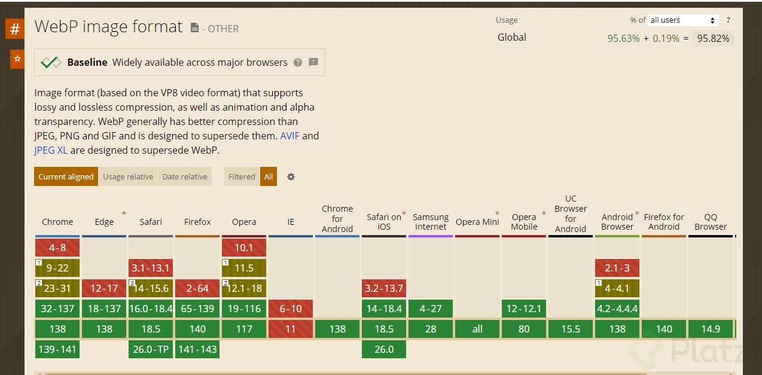Click the Baseline feedback speech-bubble icon

(313, 62)
